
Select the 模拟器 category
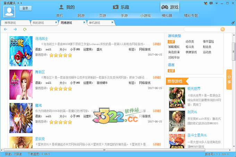pos(167,16)
